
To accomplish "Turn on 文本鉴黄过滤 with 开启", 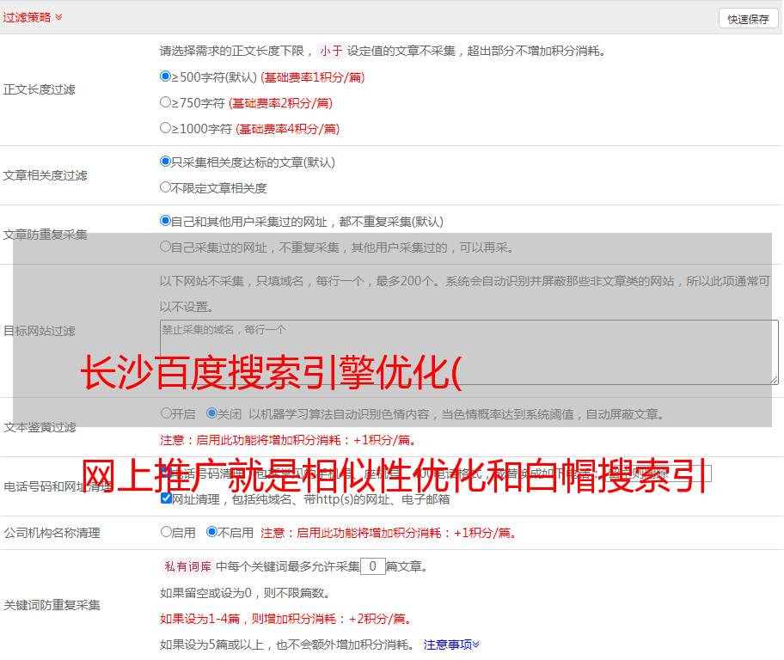I will coord(166,413).
